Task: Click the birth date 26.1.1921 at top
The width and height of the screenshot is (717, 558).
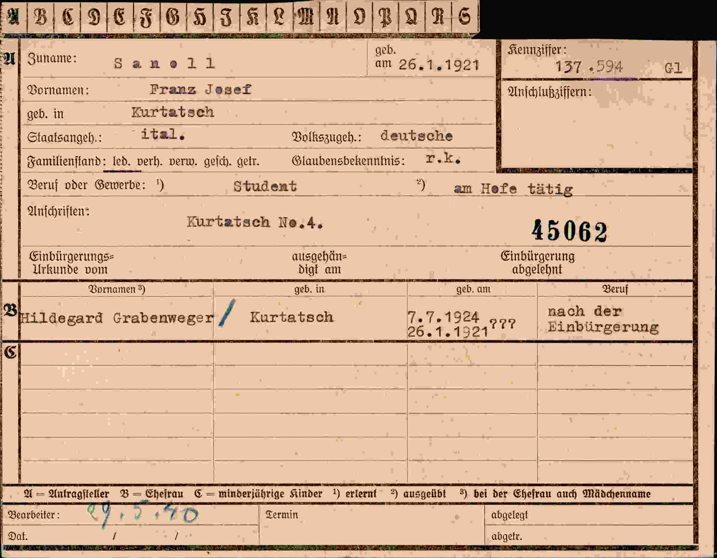Action: pyautogui.click(x=439, y=65)
